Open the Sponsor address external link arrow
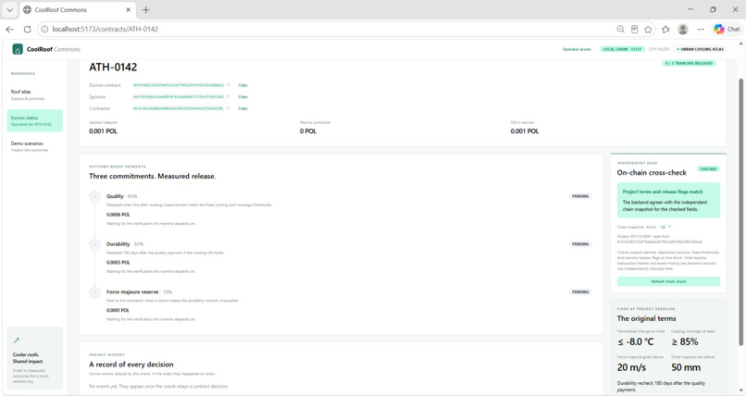The height and width of the screenshot is (396, 746). 229,96
